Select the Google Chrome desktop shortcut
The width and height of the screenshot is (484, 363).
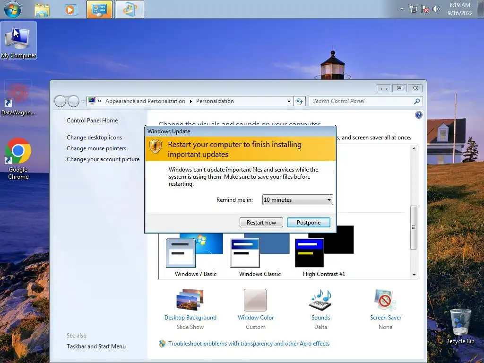pyautogui.click(x=18, y=159)
